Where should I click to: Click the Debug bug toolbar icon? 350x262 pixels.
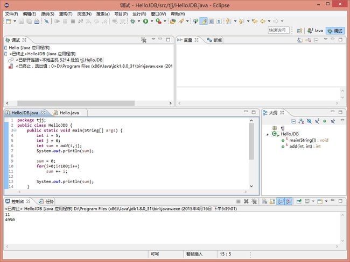(133, 21)
